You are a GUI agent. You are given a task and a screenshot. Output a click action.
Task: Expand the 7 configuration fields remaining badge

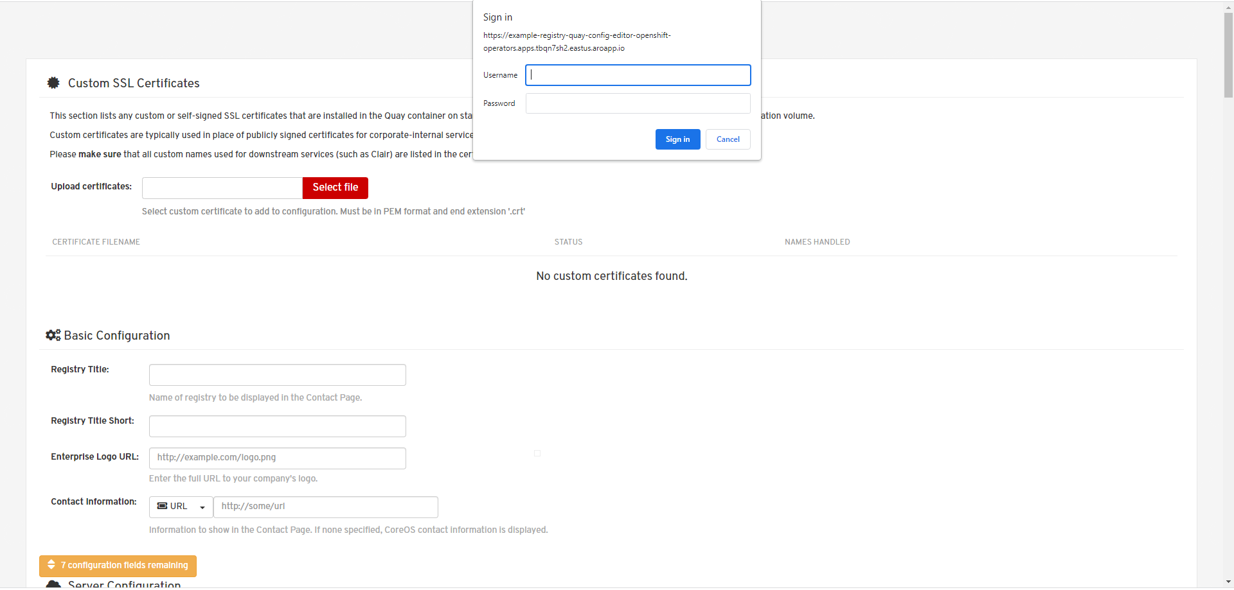pyautogui.click(x=118, y=566)
